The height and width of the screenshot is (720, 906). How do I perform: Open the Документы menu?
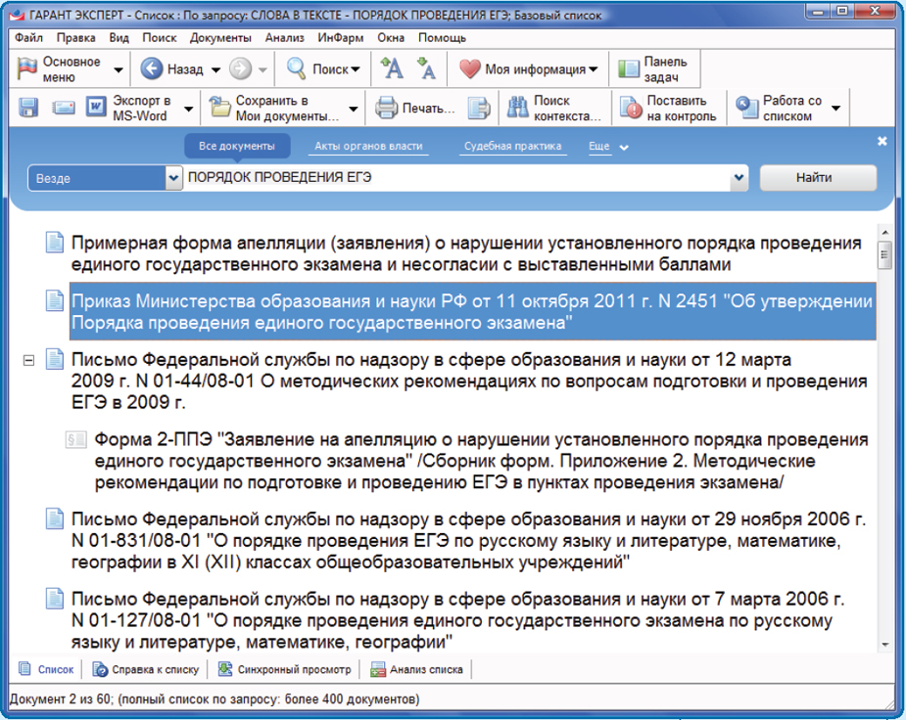tap(220, 38)
